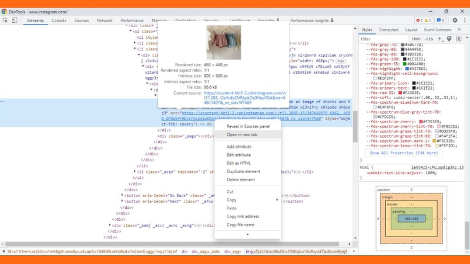Viewport: 470px width, 264px height.
Task: Choose Cut from context menu
Action: point(248,192)
